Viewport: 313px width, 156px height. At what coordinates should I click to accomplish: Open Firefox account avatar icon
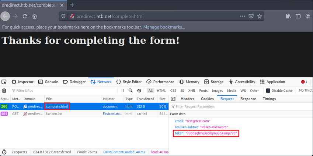click(x=308, y=16)
